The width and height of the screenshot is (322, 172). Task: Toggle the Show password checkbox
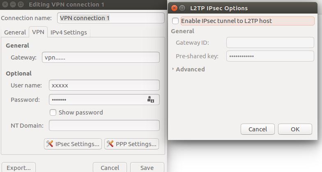[x=53, y=112]
